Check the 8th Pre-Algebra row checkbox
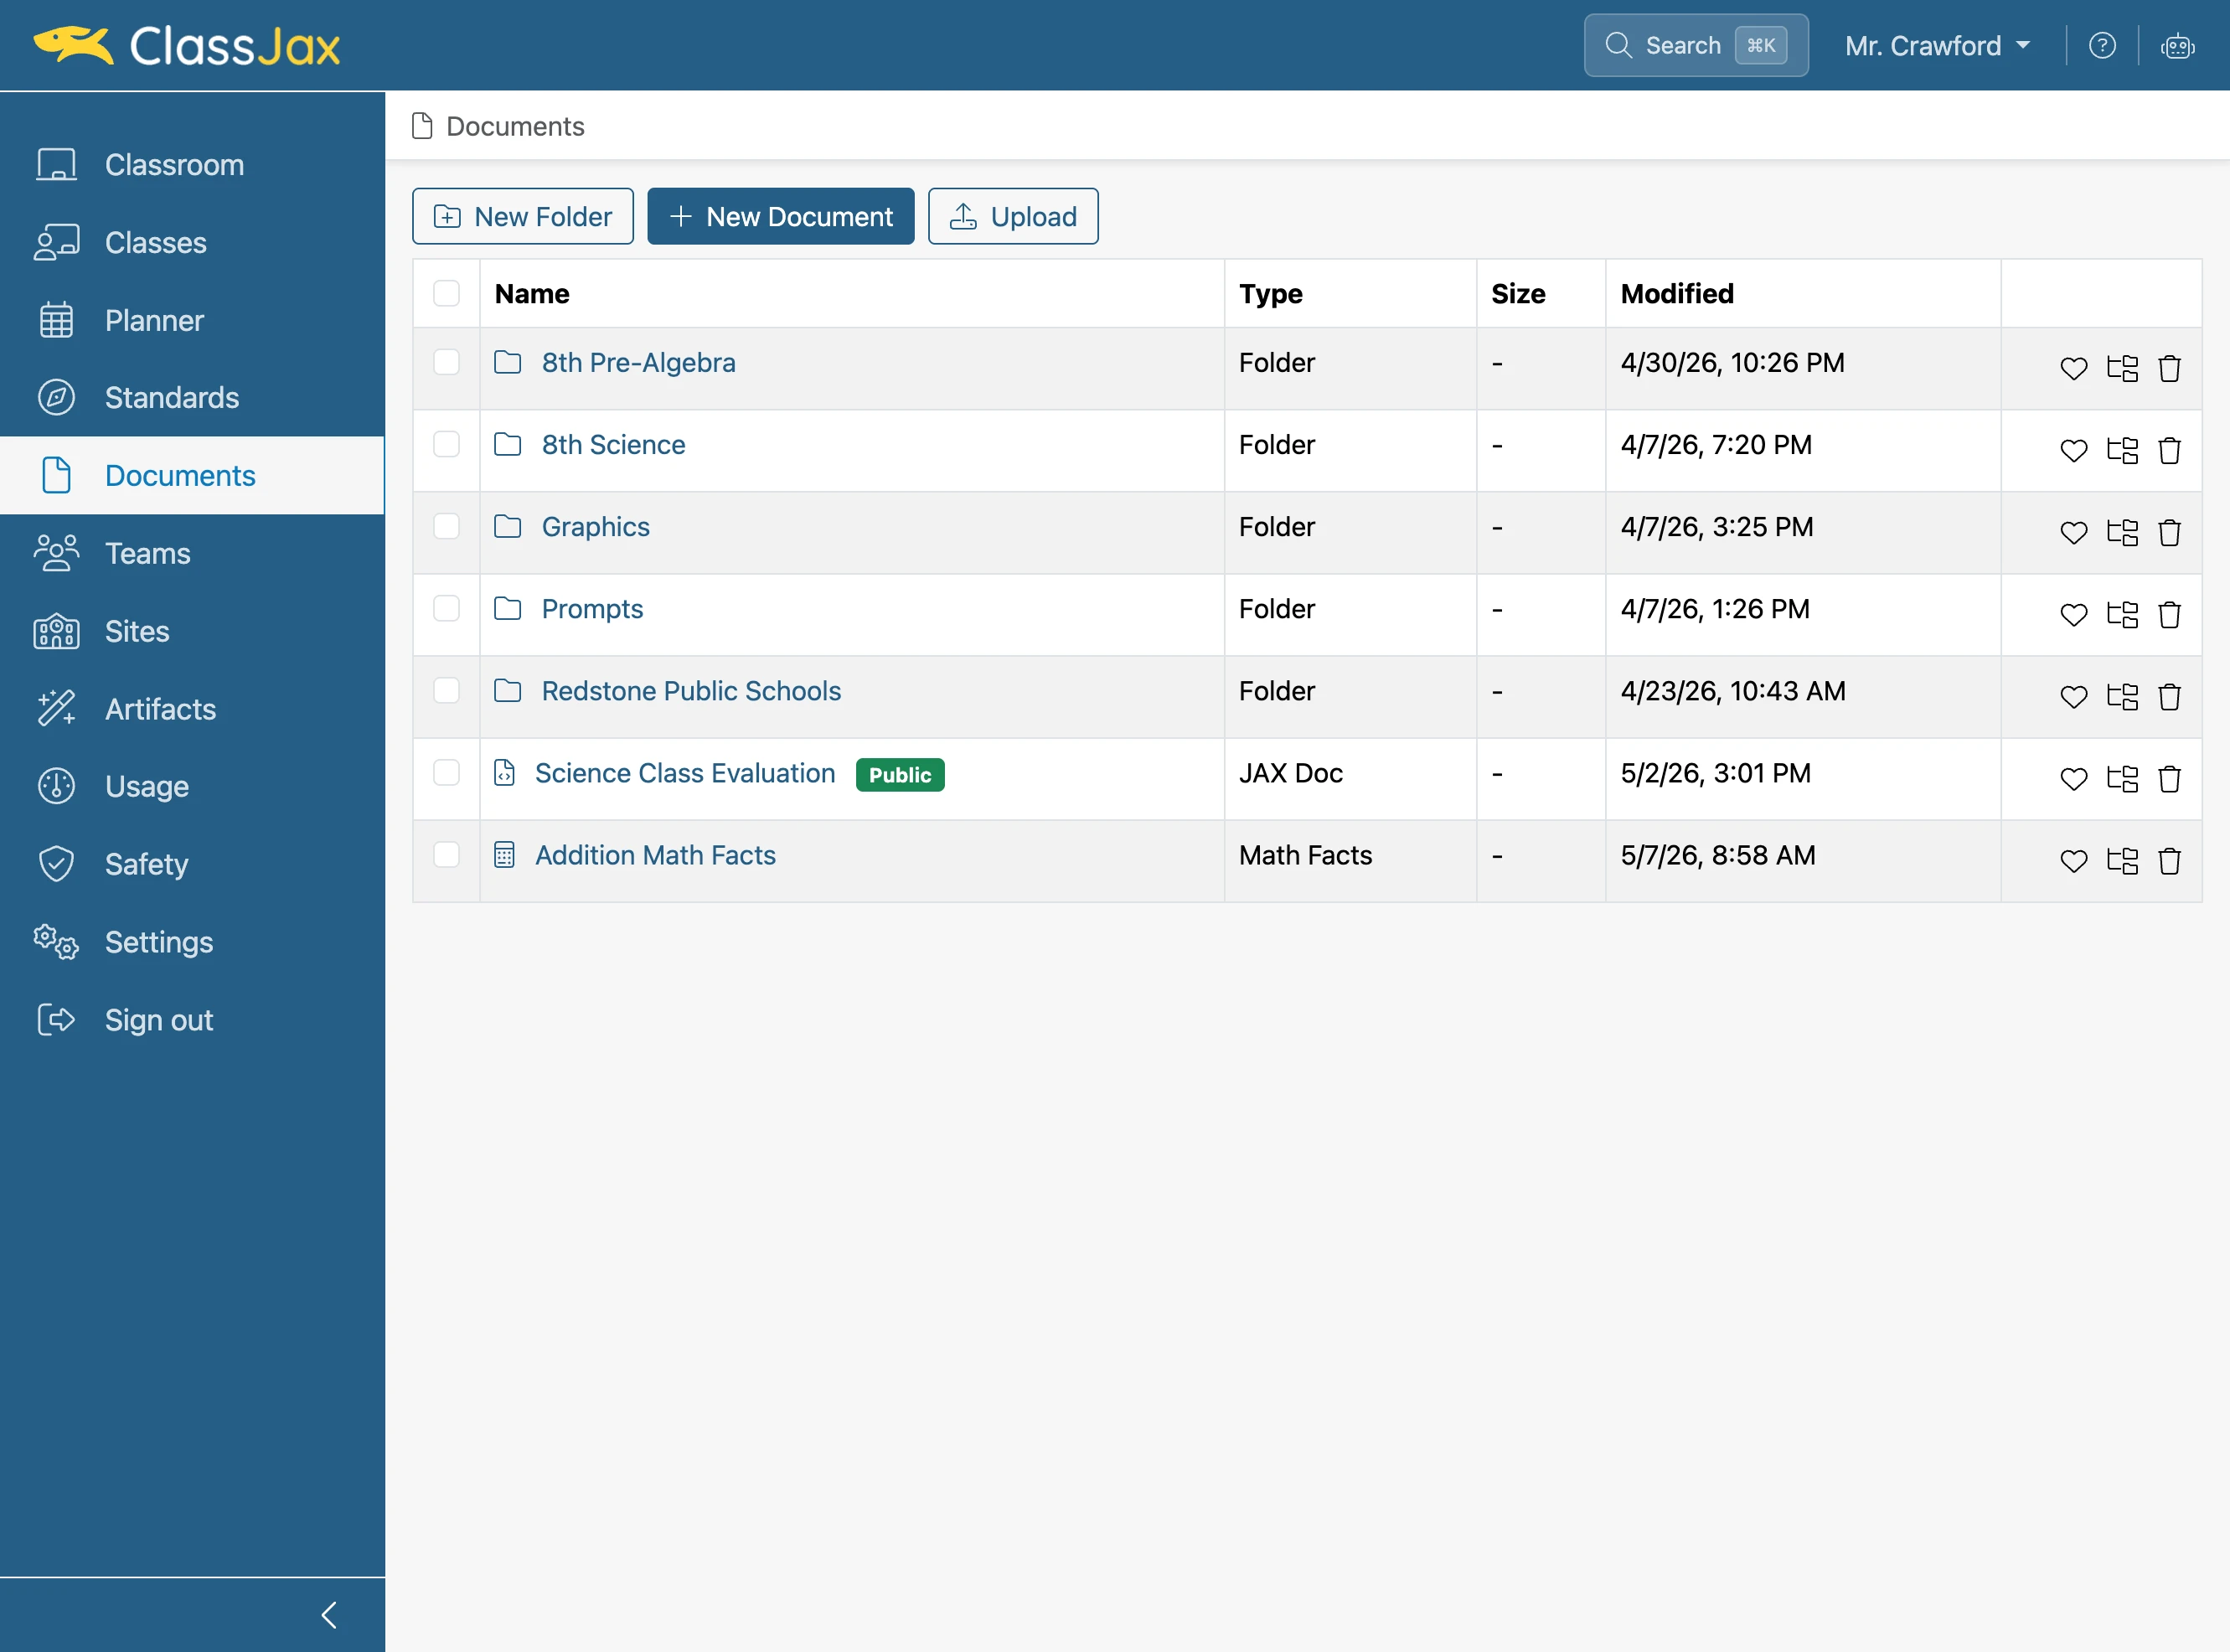2230x1652 pixels. 446,362
